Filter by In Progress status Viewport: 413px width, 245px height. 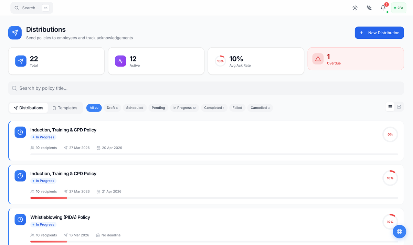click(x=184, y=108)
